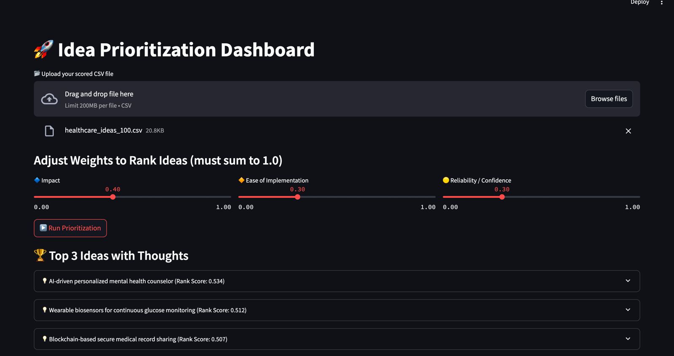The height and width of the screenshot is (356, 674).
Task: Expand Blockchain-based medical record sharing idea
Action: 337,339
